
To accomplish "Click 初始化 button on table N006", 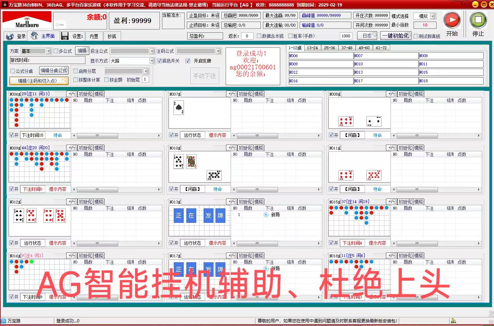I will pyautogui.click(x=85, y=94).
